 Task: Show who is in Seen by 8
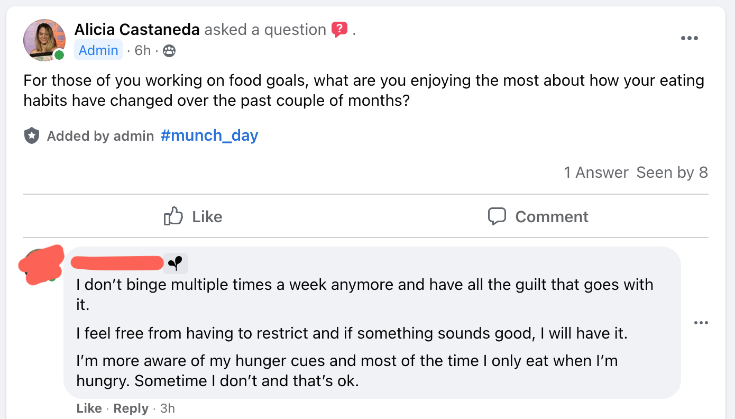point(672,172)
